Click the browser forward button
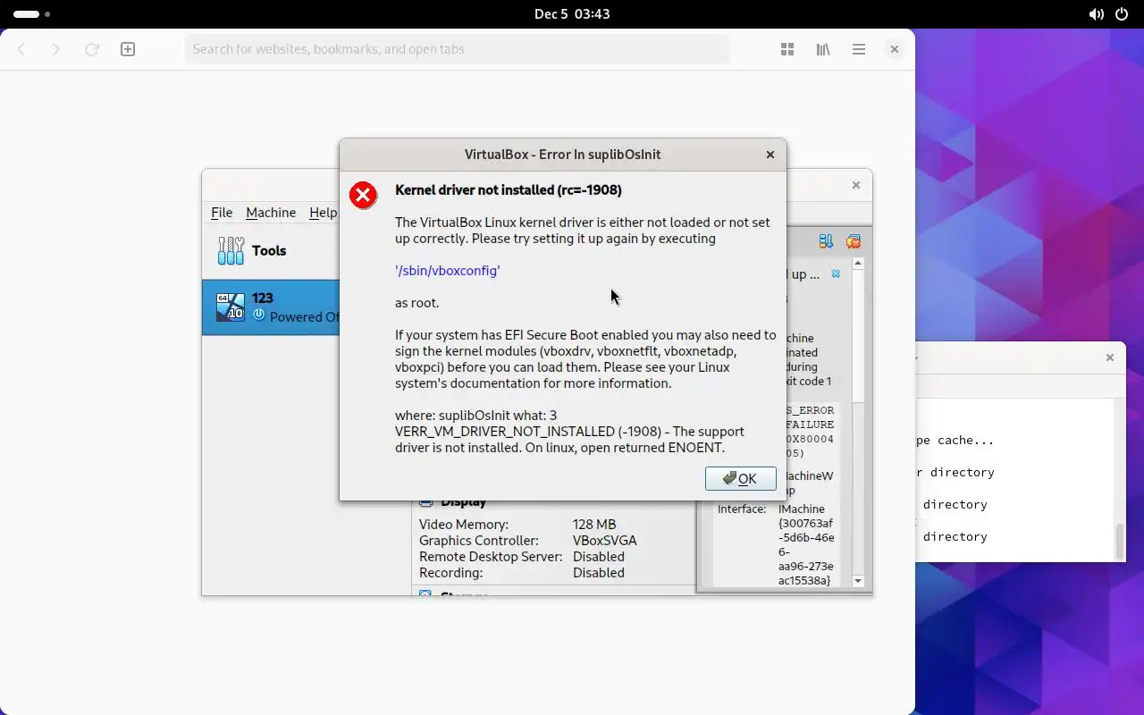This screenshot has width=1144, height=715. 55,49
